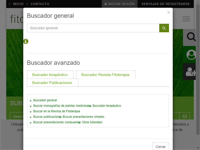Go to INICIO in top bar
Viewport: 200px width, 150px height.
click(x=18, y=4)
